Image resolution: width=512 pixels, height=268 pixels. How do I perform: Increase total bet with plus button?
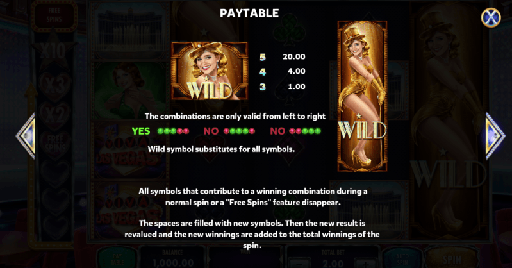click(365, 264)
